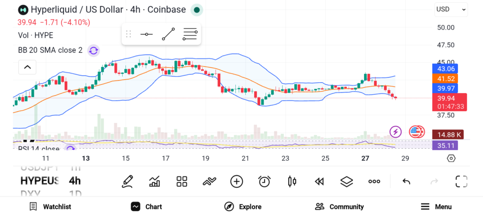Select the trend line tool
483x217 pixels.
[x=168, y=34]
